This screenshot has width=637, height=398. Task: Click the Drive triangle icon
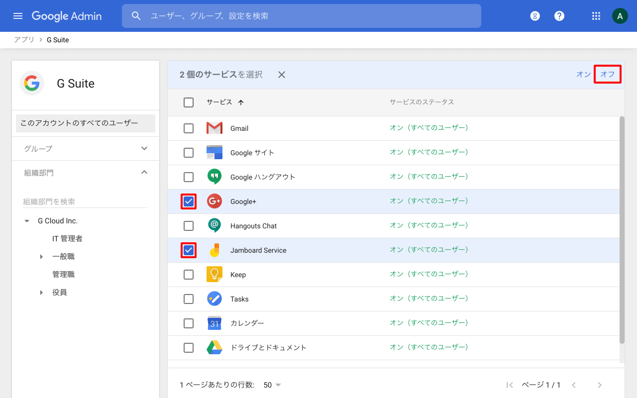pos(214,347)
